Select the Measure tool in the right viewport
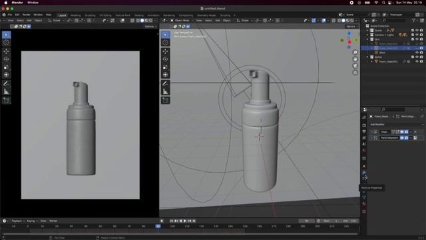 coord(165,91)
